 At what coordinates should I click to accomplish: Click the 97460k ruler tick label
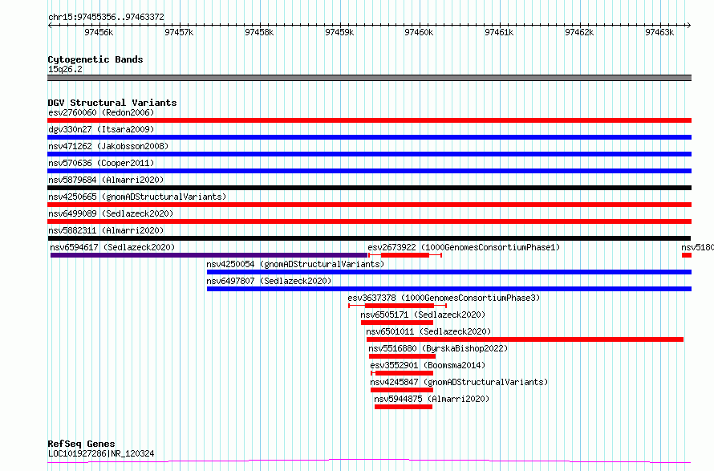[419, 32]
